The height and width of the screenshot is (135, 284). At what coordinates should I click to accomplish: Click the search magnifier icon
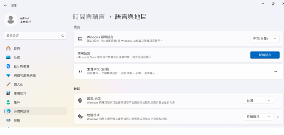(x=63, y=36)
